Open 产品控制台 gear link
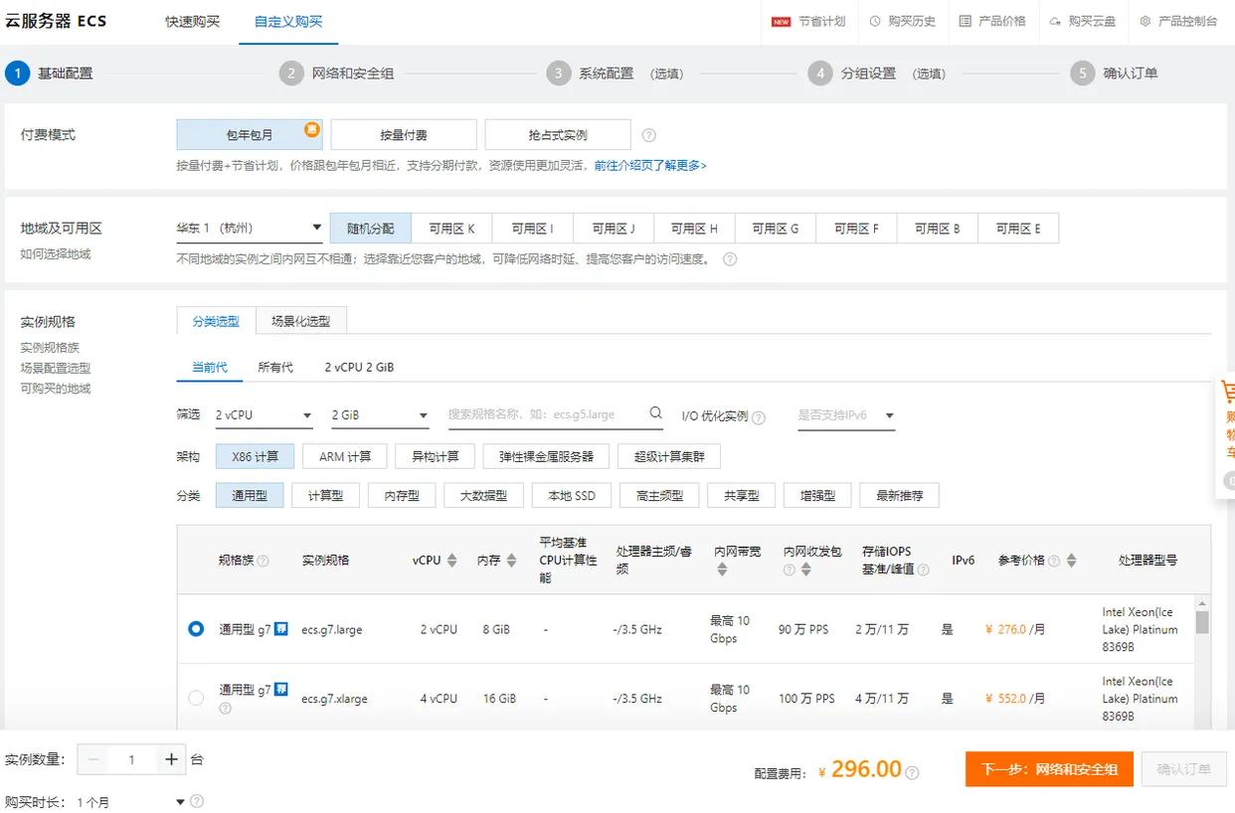1235x813 pixels. pyautogui.click(x=1178, y=21)
